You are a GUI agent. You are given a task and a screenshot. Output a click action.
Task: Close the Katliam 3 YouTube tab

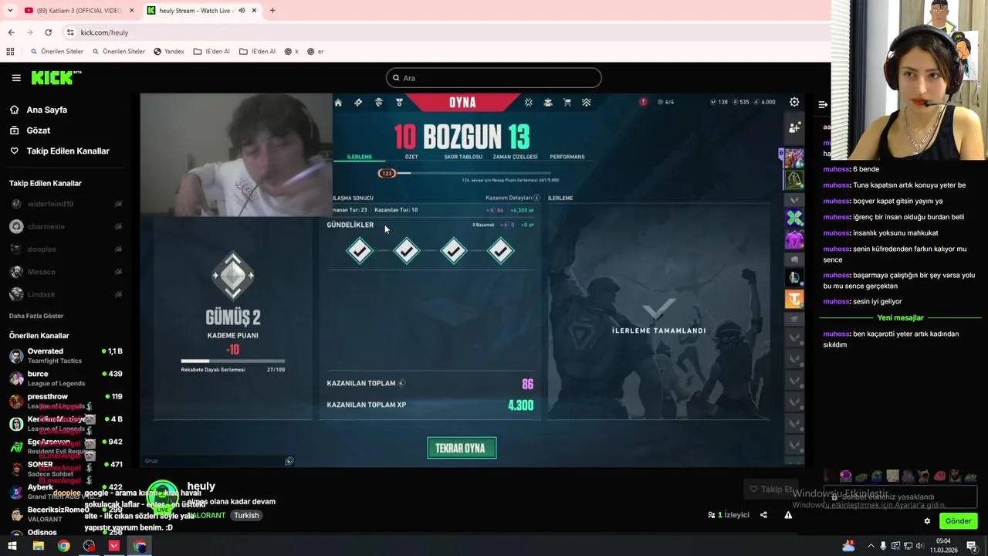tap(131, 11)
